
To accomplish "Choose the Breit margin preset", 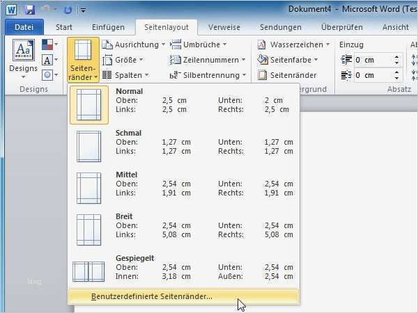I will click(x=183, y=230).
